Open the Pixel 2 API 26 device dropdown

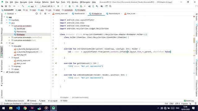click(x=47, y=6)
